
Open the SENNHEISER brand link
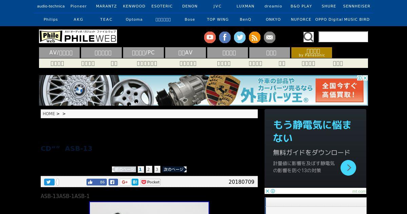pyautogui.click(x=357, y=6)
